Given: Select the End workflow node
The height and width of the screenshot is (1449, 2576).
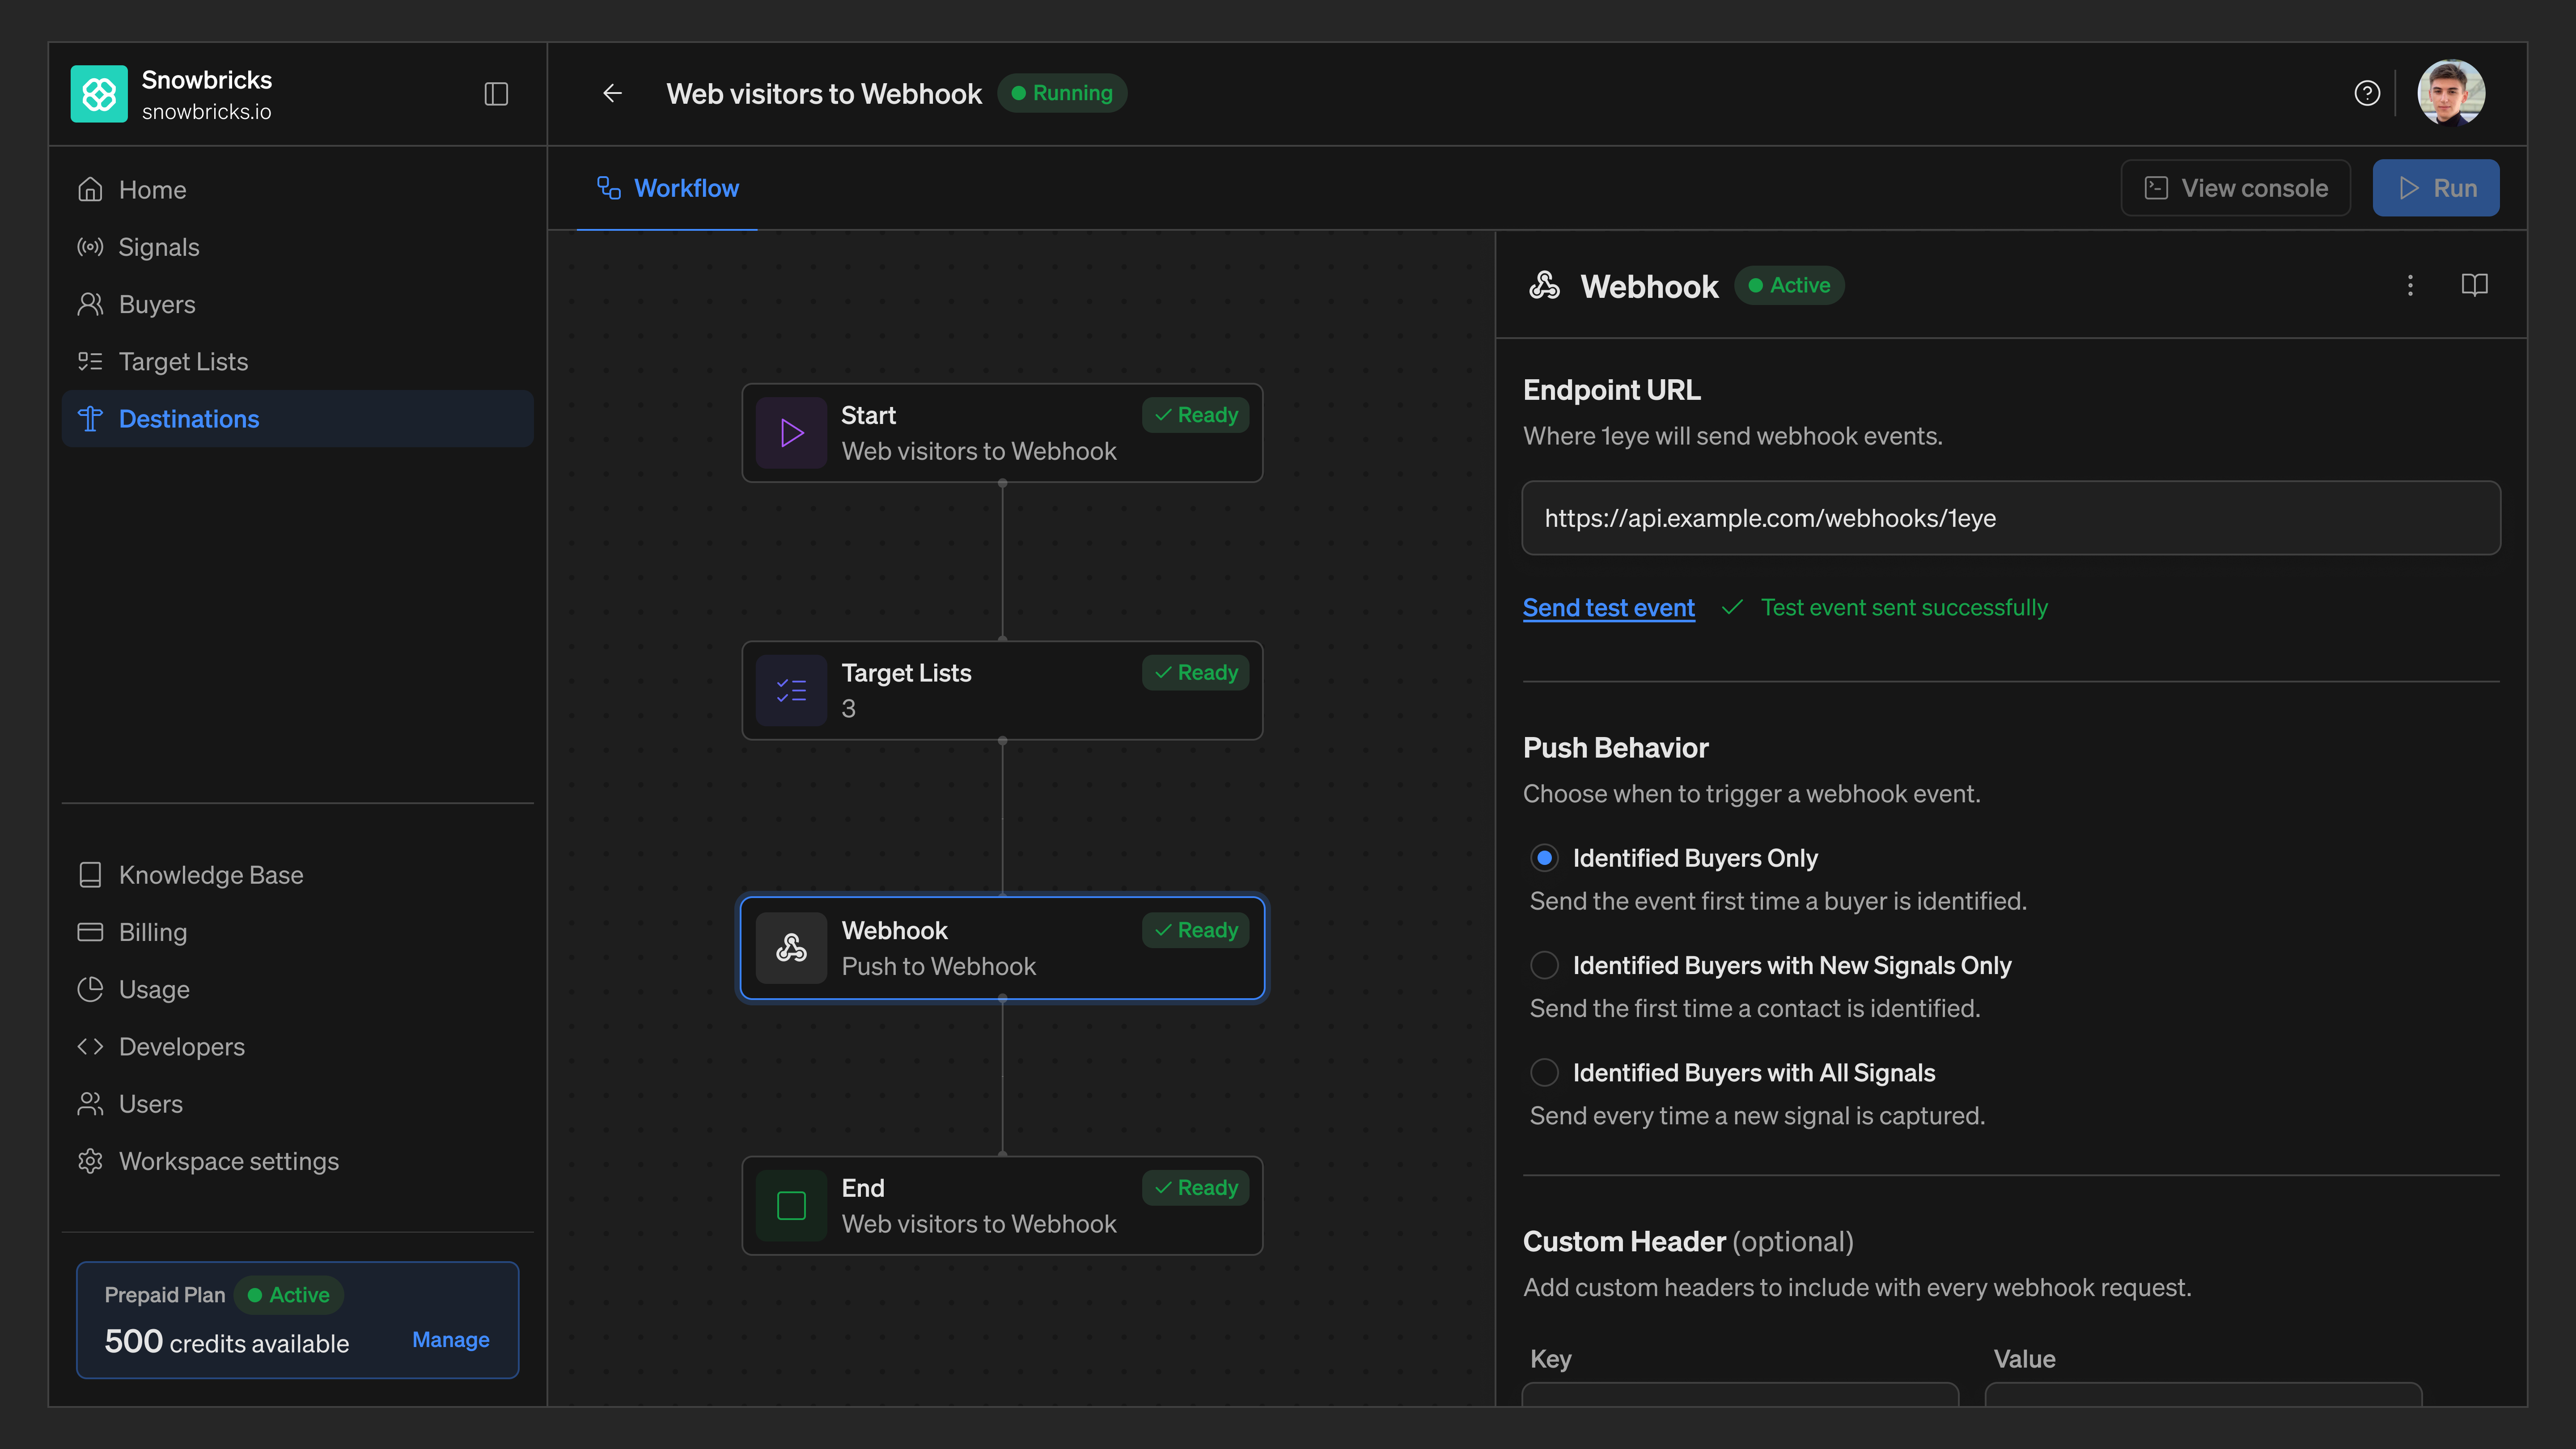Looking at the screenshot, I should click(x=1002, y=1206).
